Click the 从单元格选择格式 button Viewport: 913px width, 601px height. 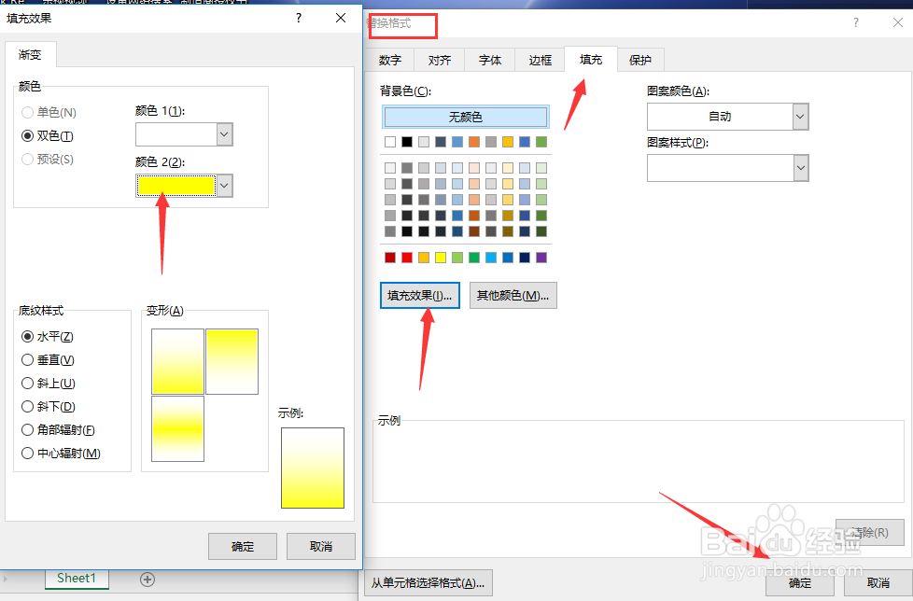428,583
